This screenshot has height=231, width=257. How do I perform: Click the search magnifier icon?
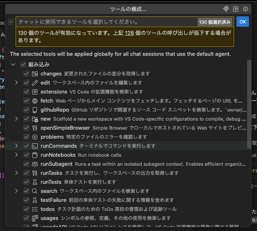point(35,191)
